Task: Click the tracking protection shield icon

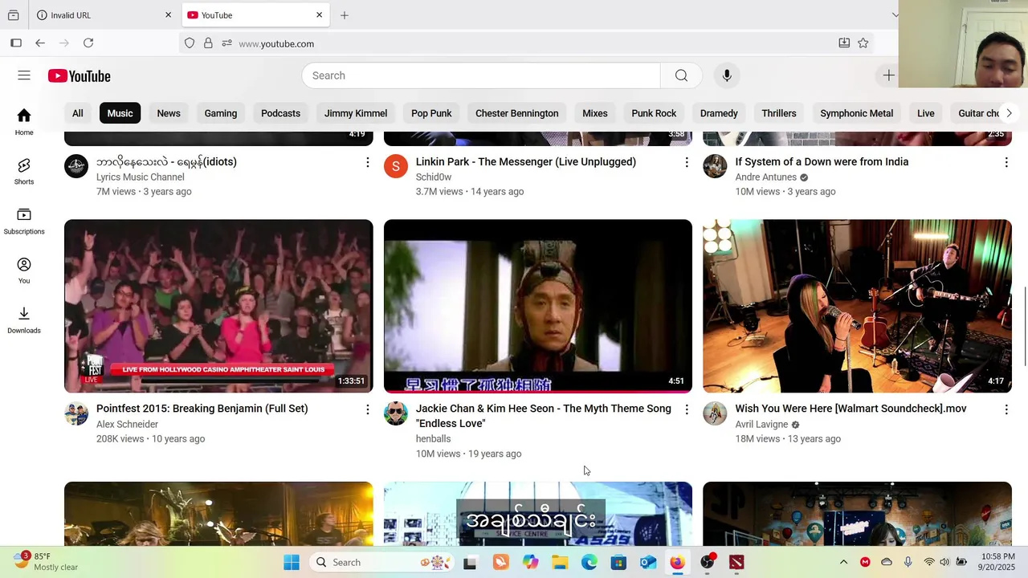Action: pos(190,43)
